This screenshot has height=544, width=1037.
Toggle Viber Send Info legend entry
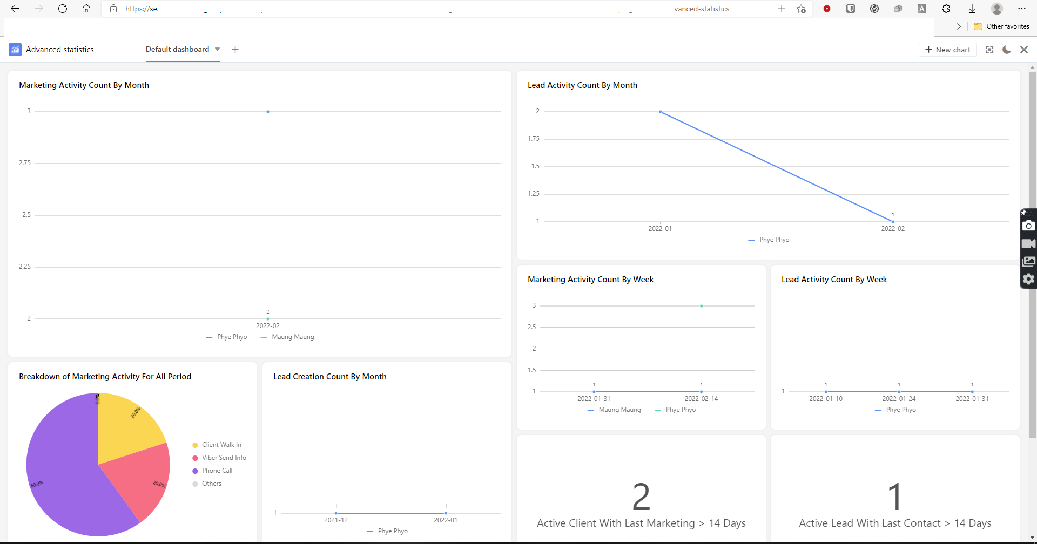pyautogui.click(x=224, y=458)
